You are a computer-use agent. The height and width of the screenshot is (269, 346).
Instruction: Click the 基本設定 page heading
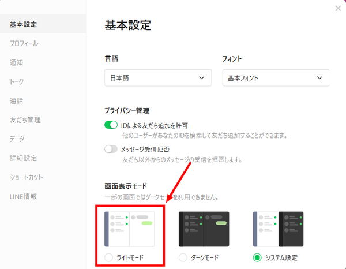point(128,25)
